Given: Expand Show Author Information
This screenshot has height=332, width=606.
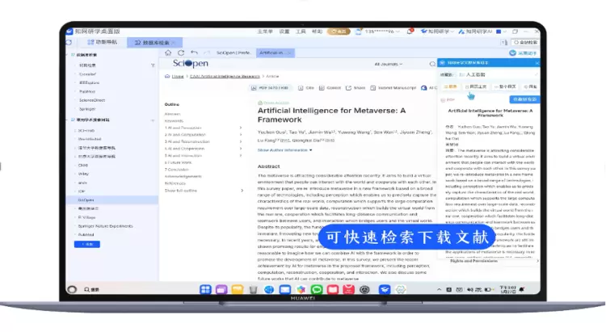Looking at the screenshot, I should click(284, 149).
